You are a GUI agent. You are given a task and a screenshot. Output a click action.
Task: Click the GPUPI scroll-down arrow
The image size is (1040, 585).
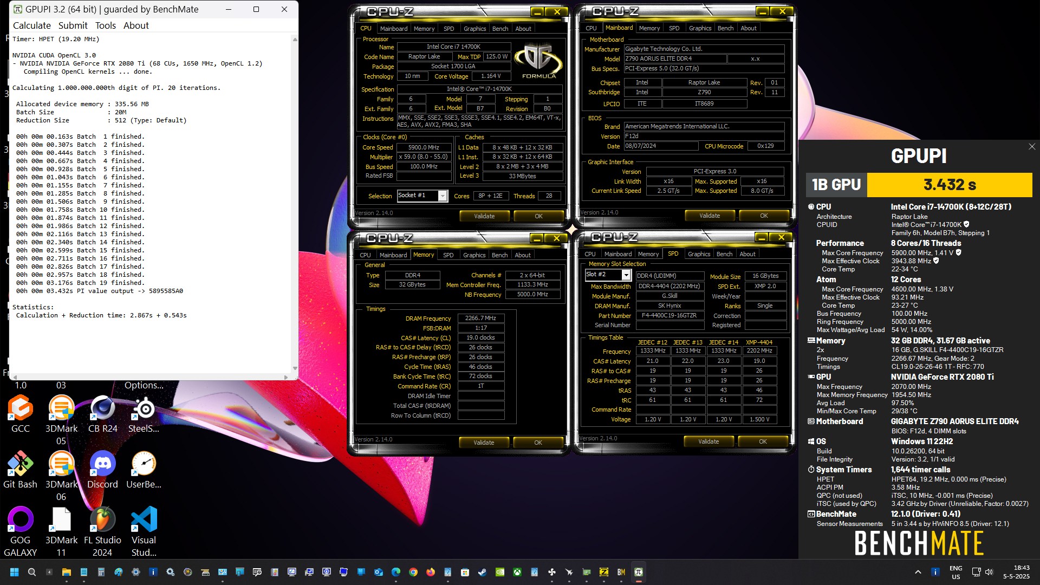[295, 368]
